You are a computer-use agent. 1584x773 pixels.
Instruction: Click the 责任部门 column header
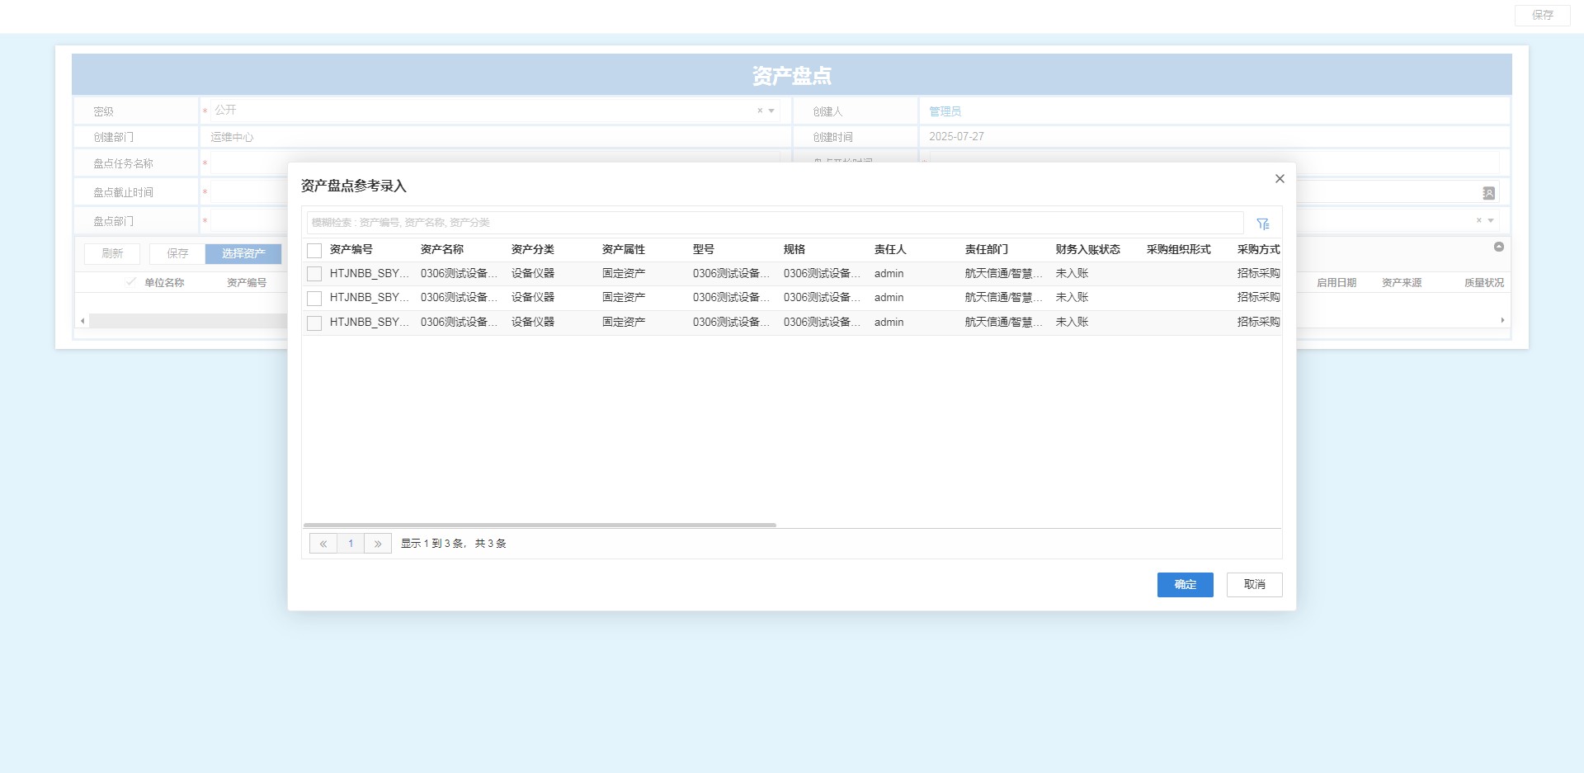987,249
